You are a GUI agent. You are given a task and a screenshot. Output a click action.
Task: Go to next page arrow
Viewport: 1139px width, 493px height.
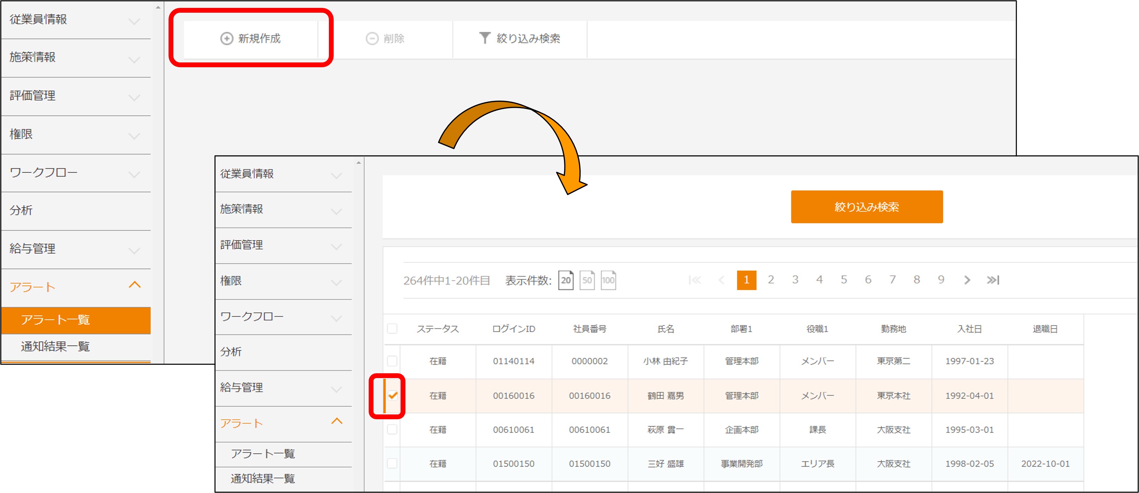967,280
